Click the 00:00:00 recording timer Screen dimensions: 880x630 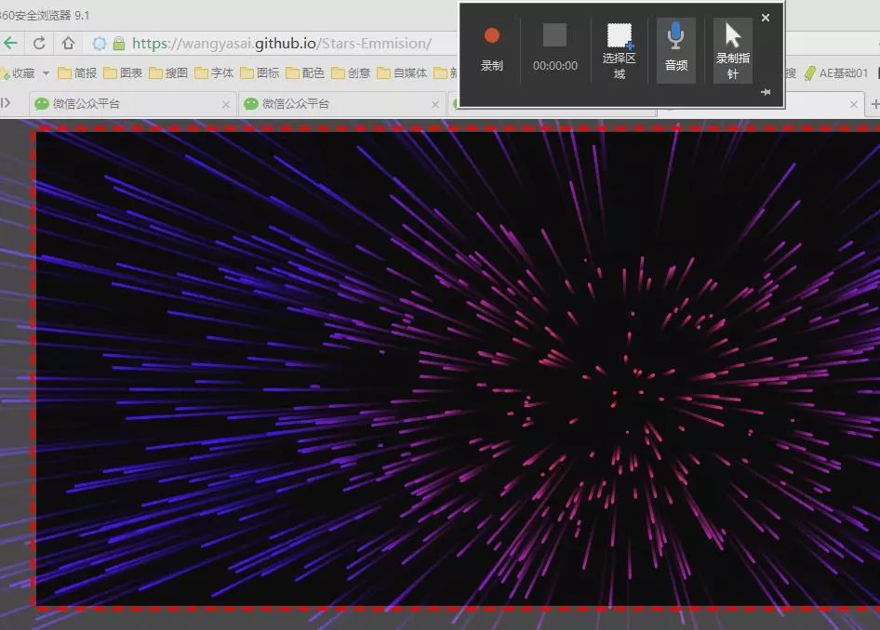click(555, 66)
